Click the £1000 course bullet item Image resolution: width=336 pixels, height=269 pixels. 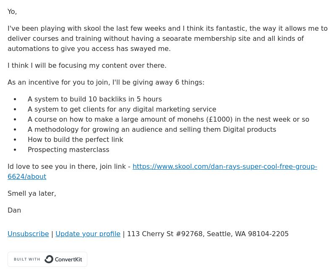168,119
